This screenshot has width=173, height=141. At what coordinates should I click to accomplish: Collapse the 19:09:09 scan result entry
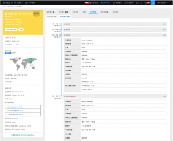pyautogui.click(x=164, y=96)
